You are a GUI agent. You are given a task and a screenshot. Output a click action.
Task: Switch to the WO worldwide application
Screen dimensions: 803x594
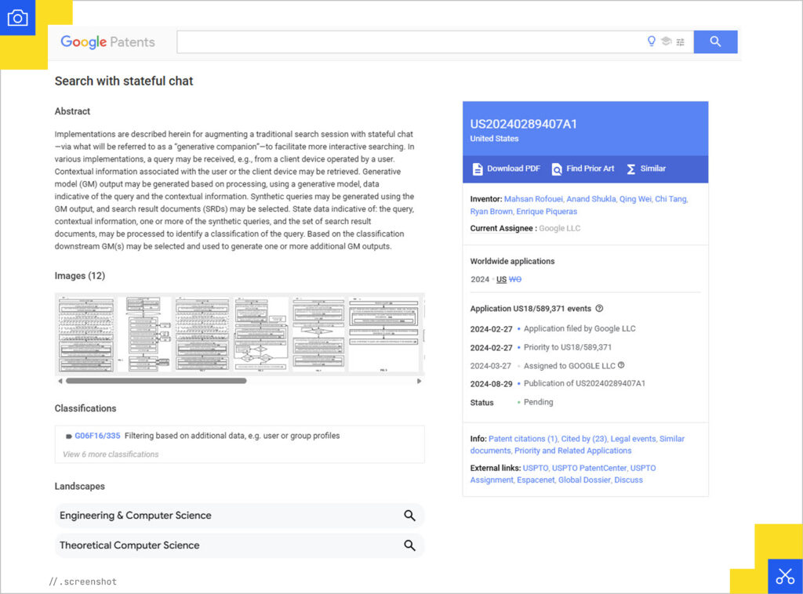(514, 279)
